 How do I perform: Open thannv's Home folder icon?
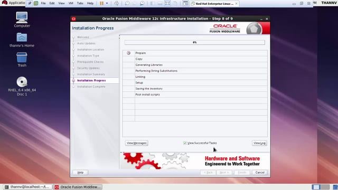pos(22,40)
